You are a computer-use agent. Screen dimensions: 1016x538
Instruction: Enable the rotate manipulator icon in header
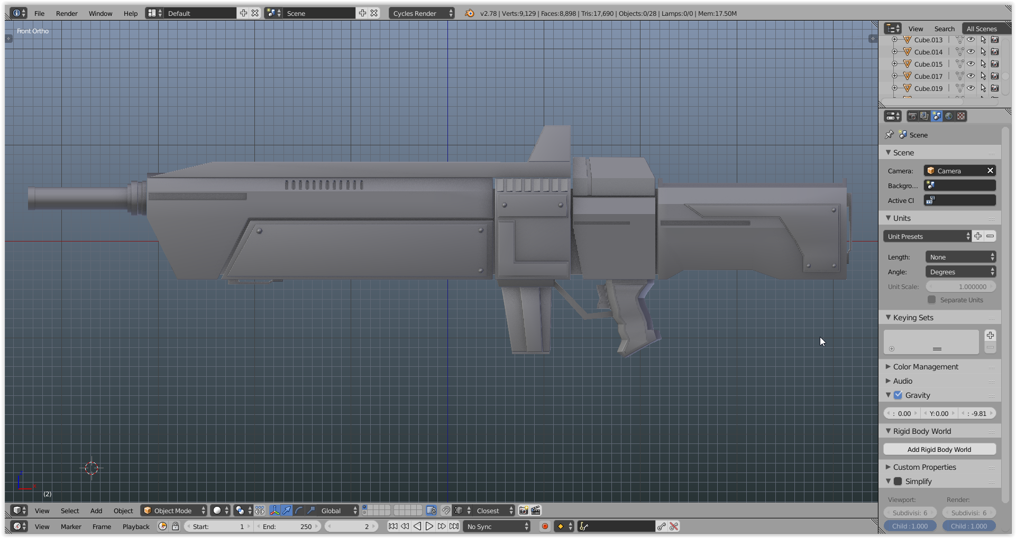click(x=299, y=511)
